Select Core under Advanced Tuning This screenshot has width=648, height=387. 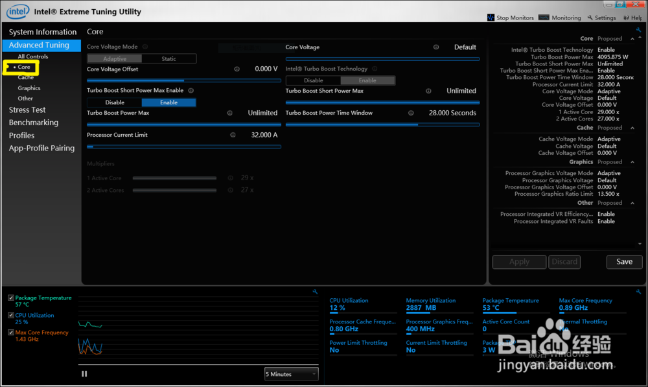point(24,67)
